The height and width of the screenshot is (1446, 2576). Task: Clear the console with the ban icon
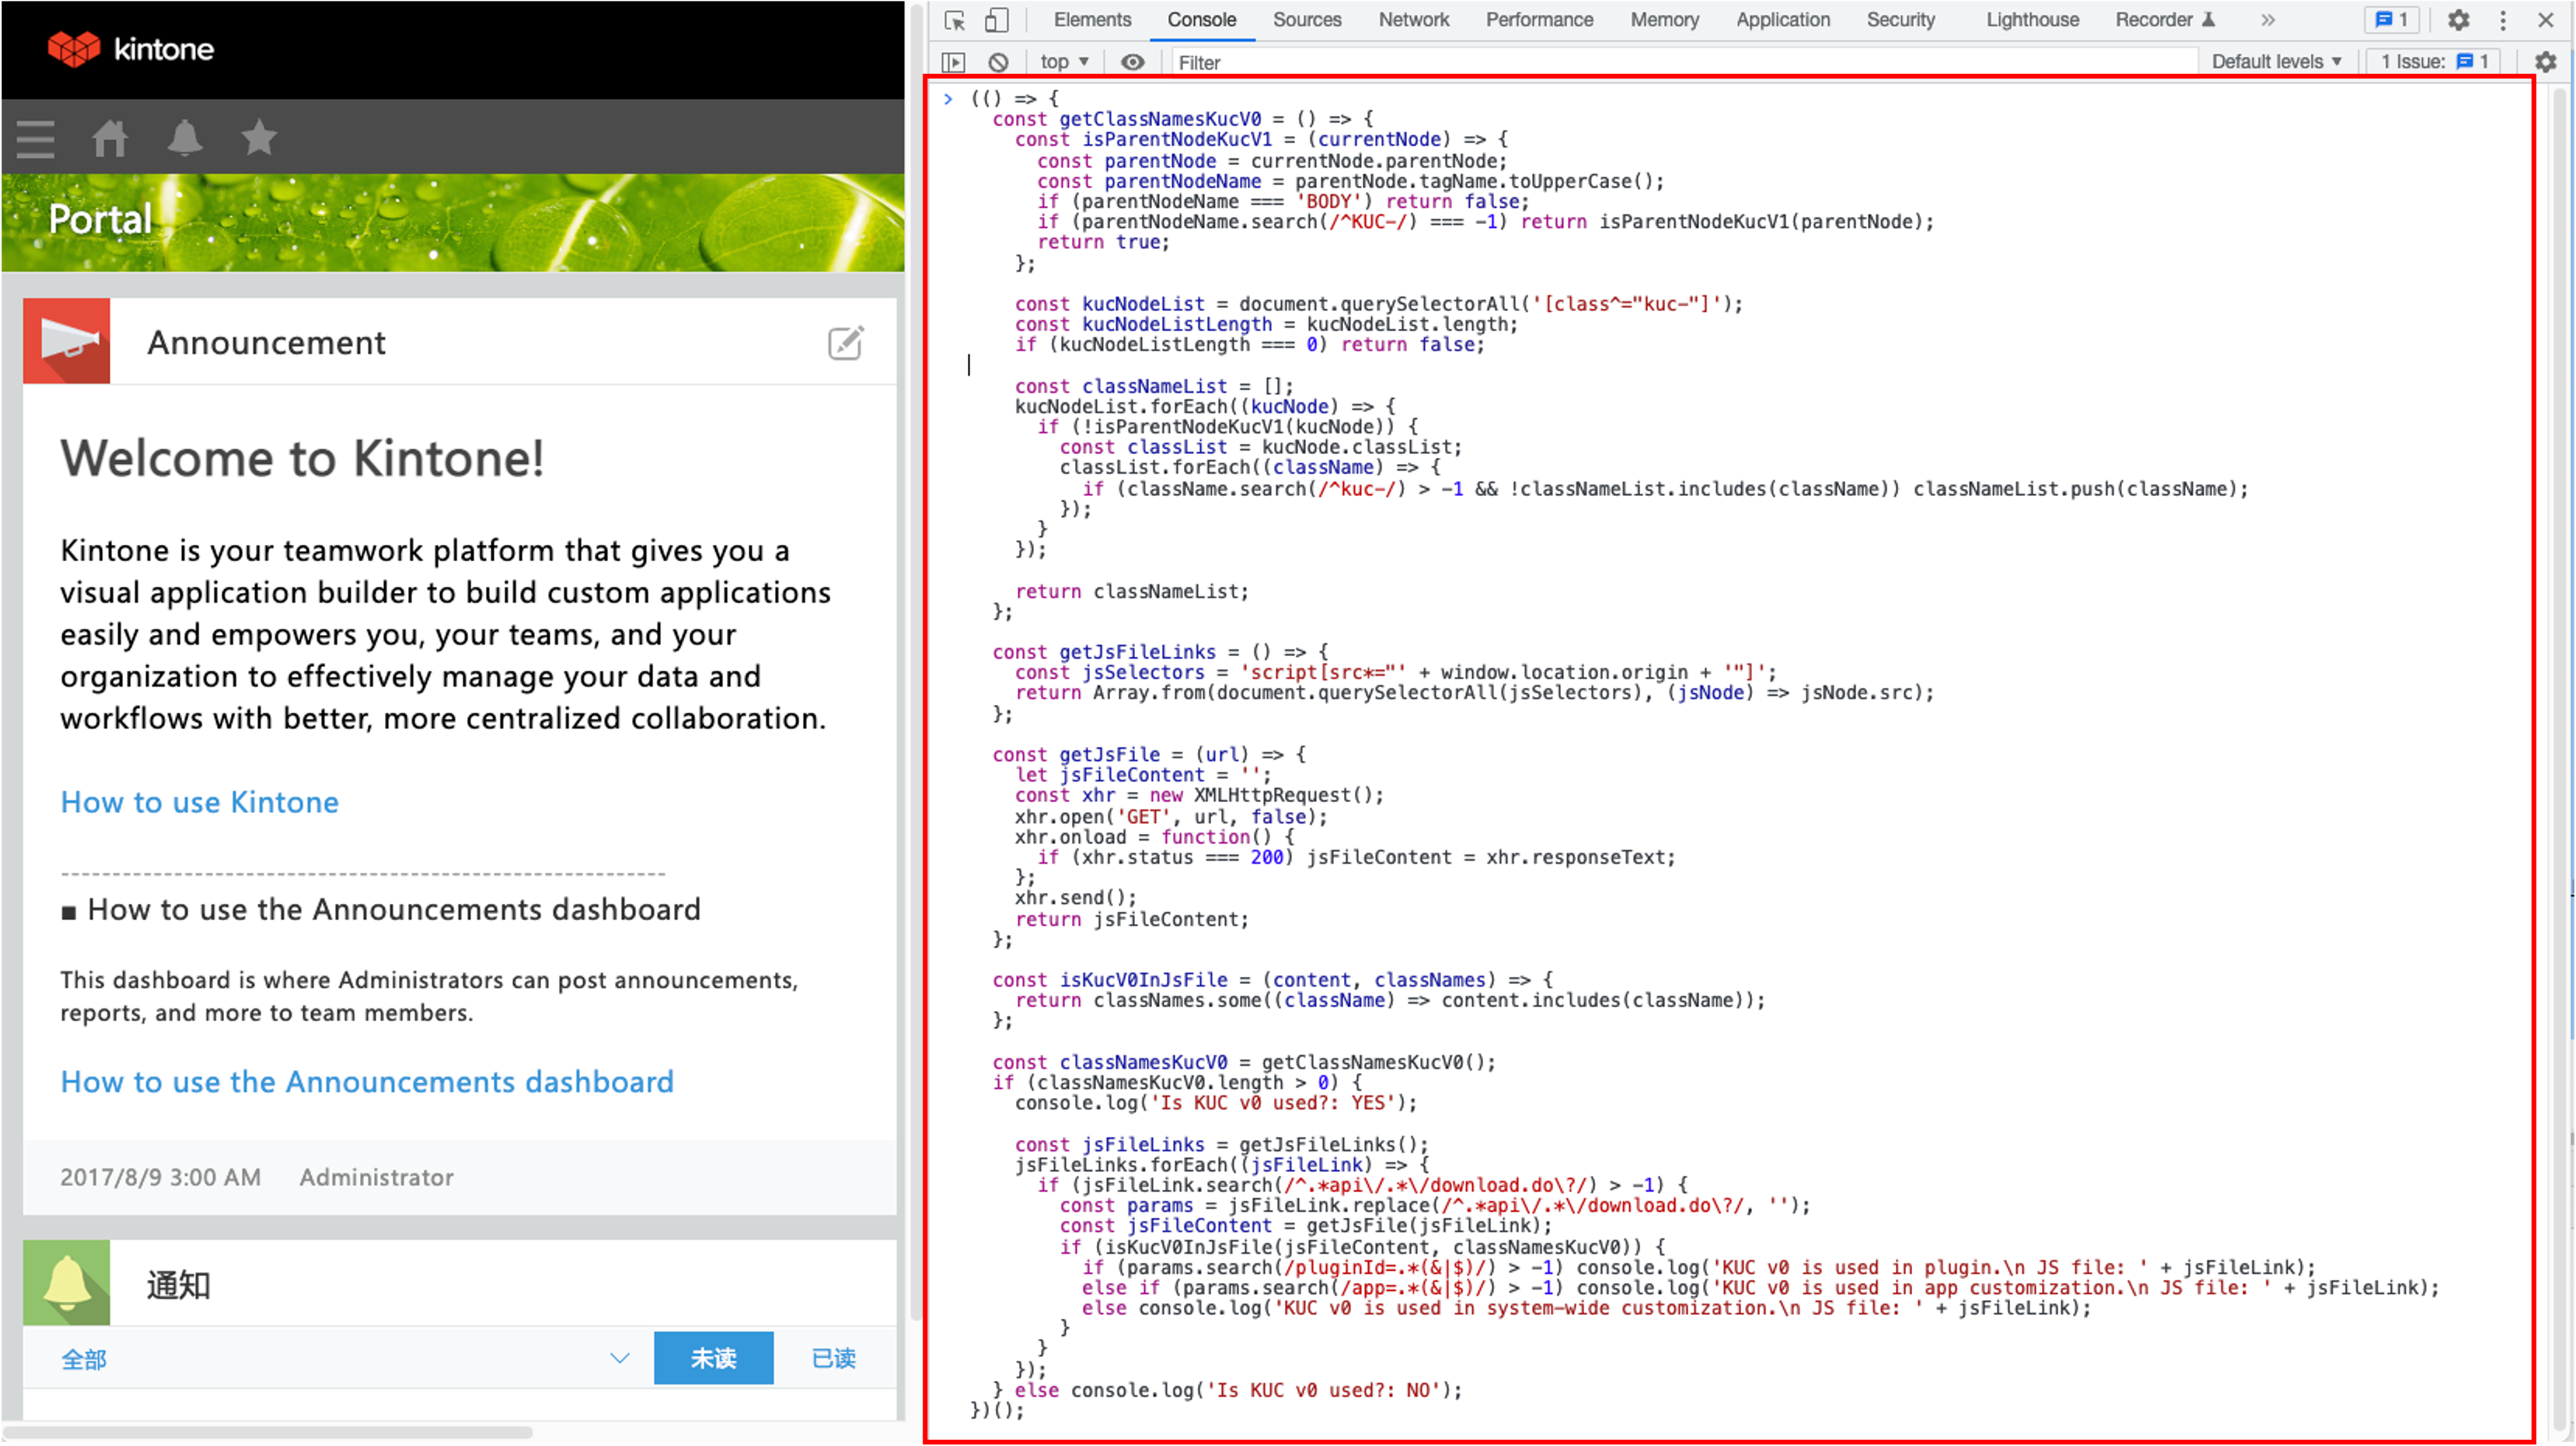click(x=998, y=62)
